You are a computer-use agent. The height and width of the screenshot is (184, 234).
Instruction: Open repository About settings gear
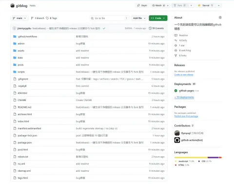[220, 18]
